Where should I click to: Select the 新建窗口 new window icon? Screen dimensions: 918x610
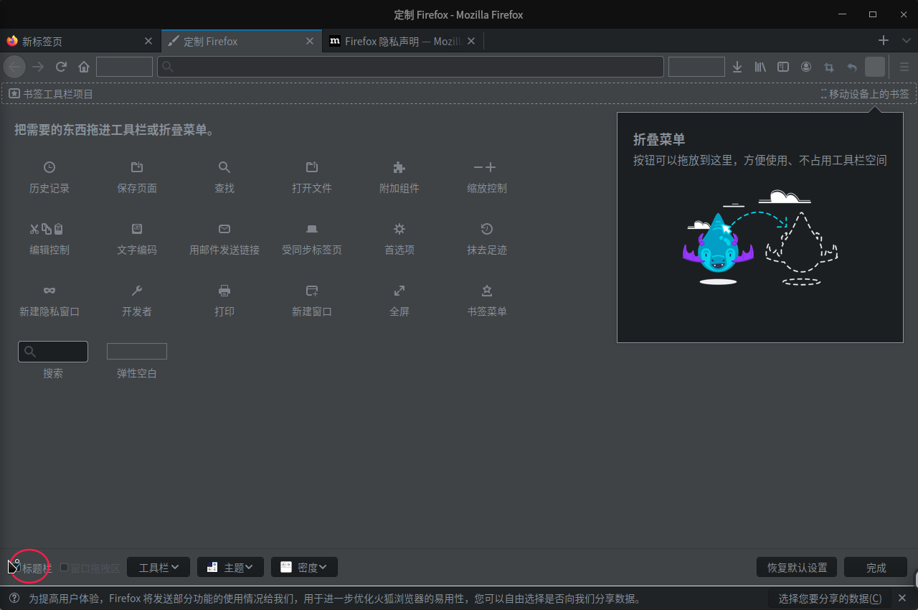[x=312, y=291]
